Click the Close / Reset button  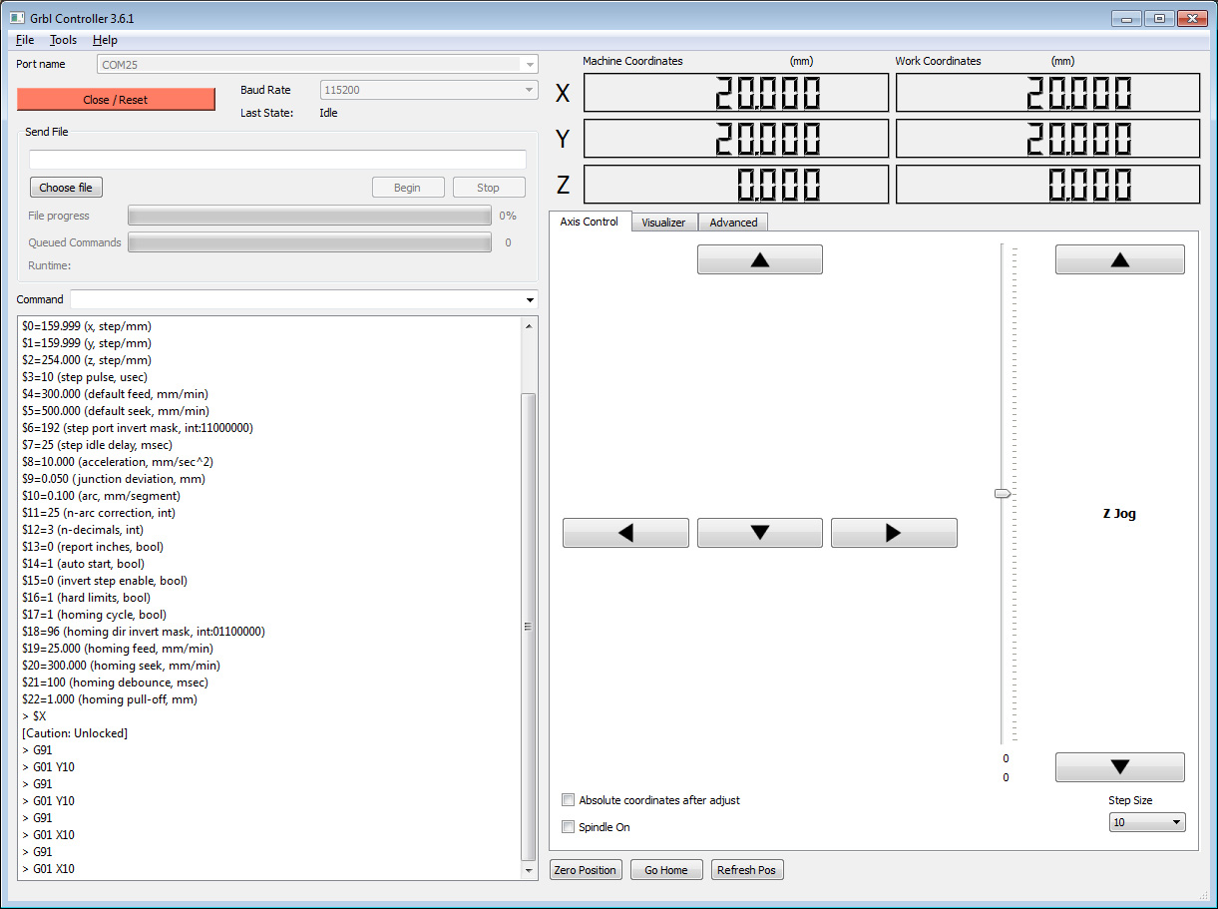[116, 100]
